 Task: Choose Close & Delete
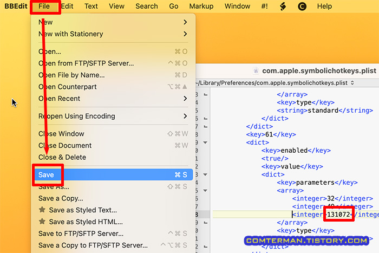[113, 157]
